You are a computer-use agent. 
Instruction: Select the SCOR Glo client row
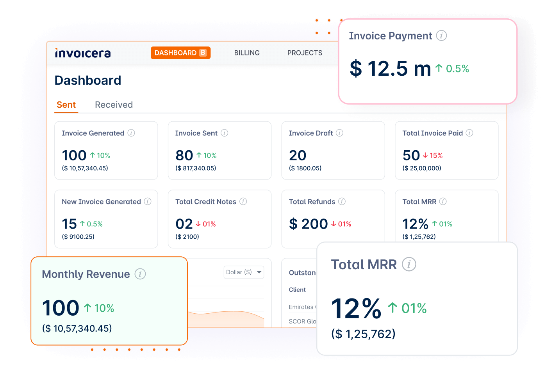point(302,321)
